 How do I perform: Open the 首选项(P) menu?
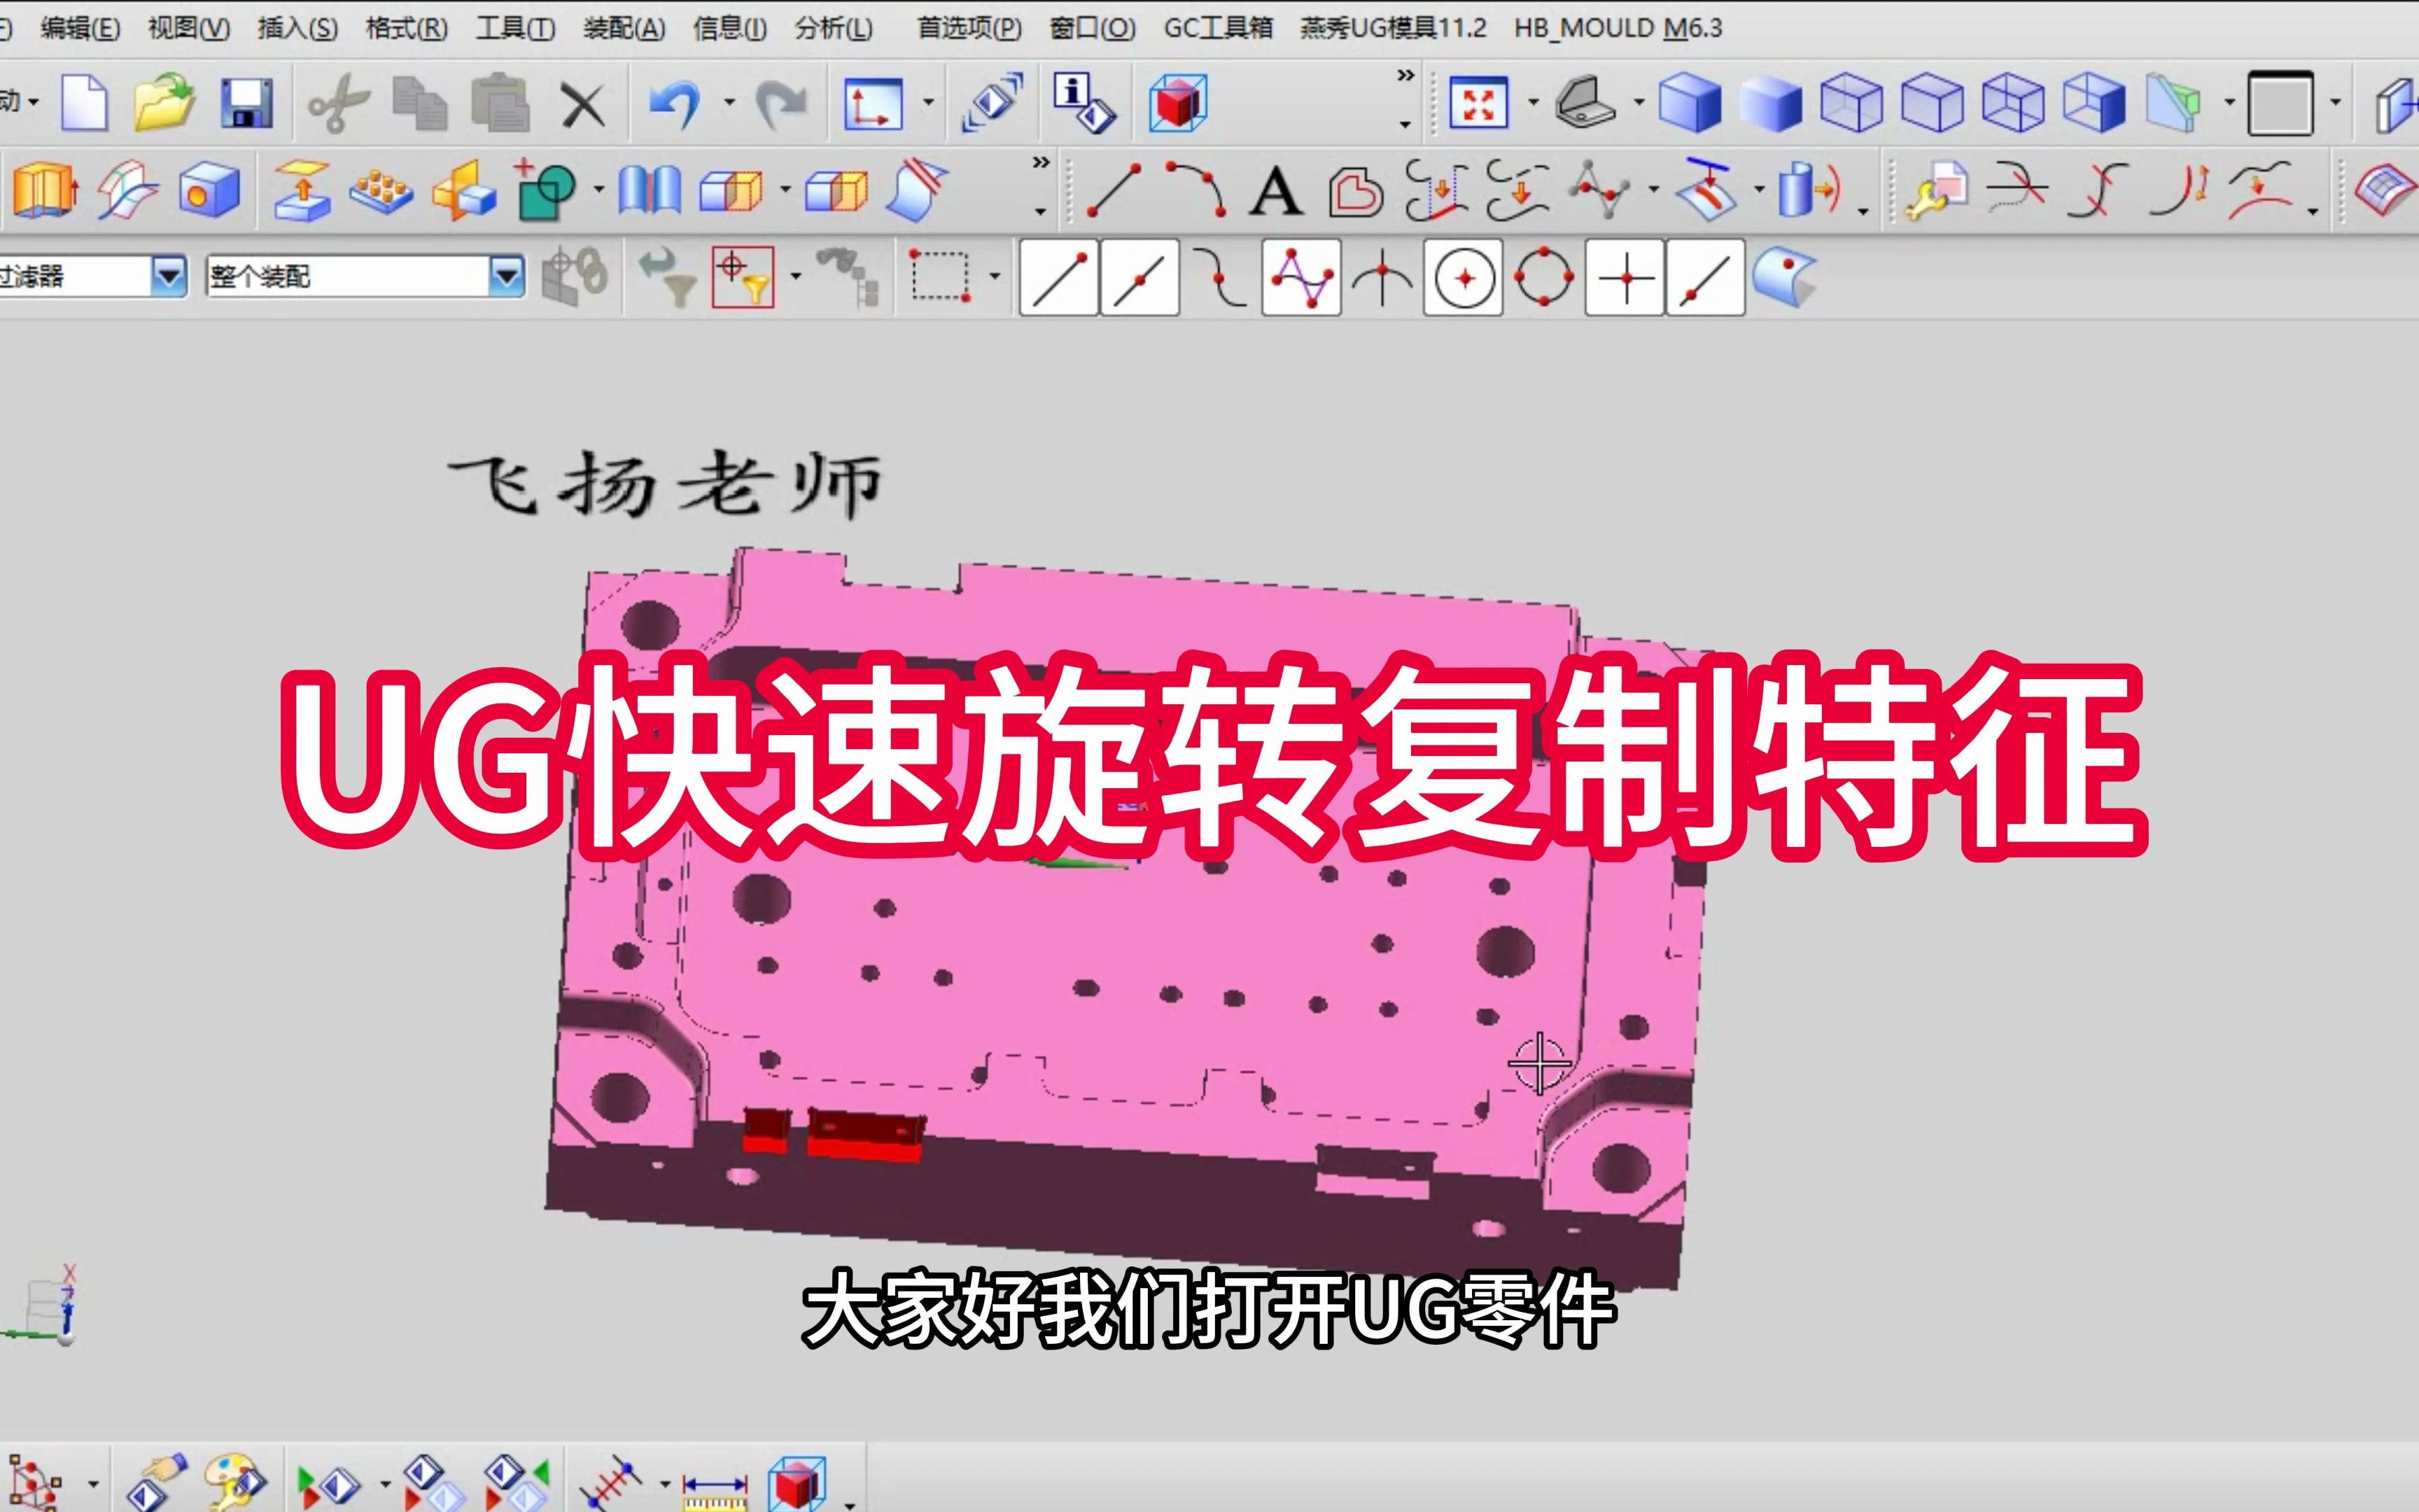tap(969, 28)
